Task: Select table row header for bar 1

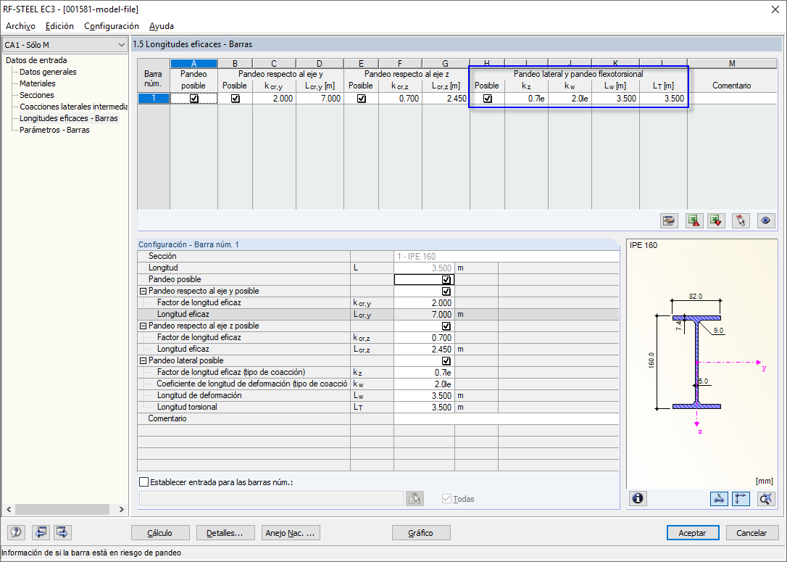Action: tap(154, 99)
